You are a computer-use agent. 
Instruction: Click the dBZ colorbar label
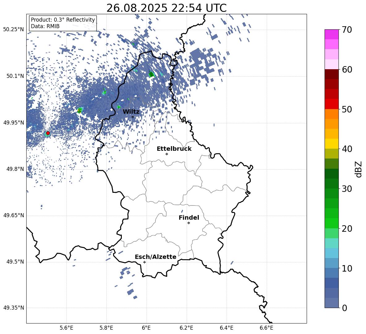point(358,169)
